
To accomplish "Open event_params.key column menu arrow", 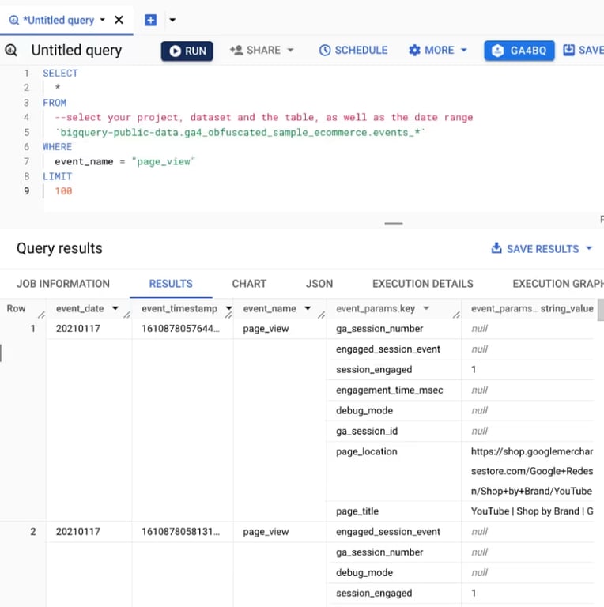I will [426, 308].
